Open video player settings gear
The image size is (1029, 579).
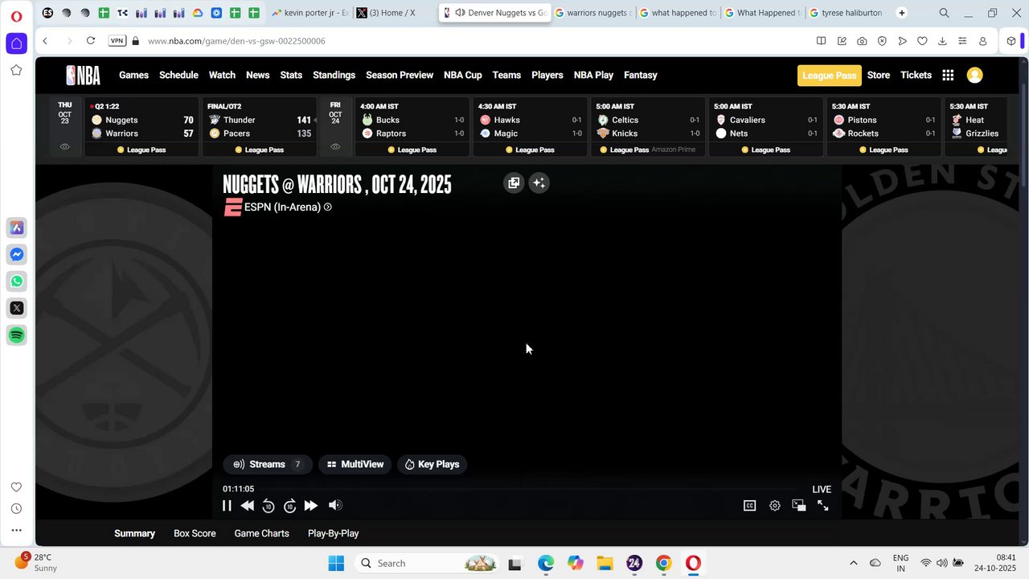(x=775, y=506)
